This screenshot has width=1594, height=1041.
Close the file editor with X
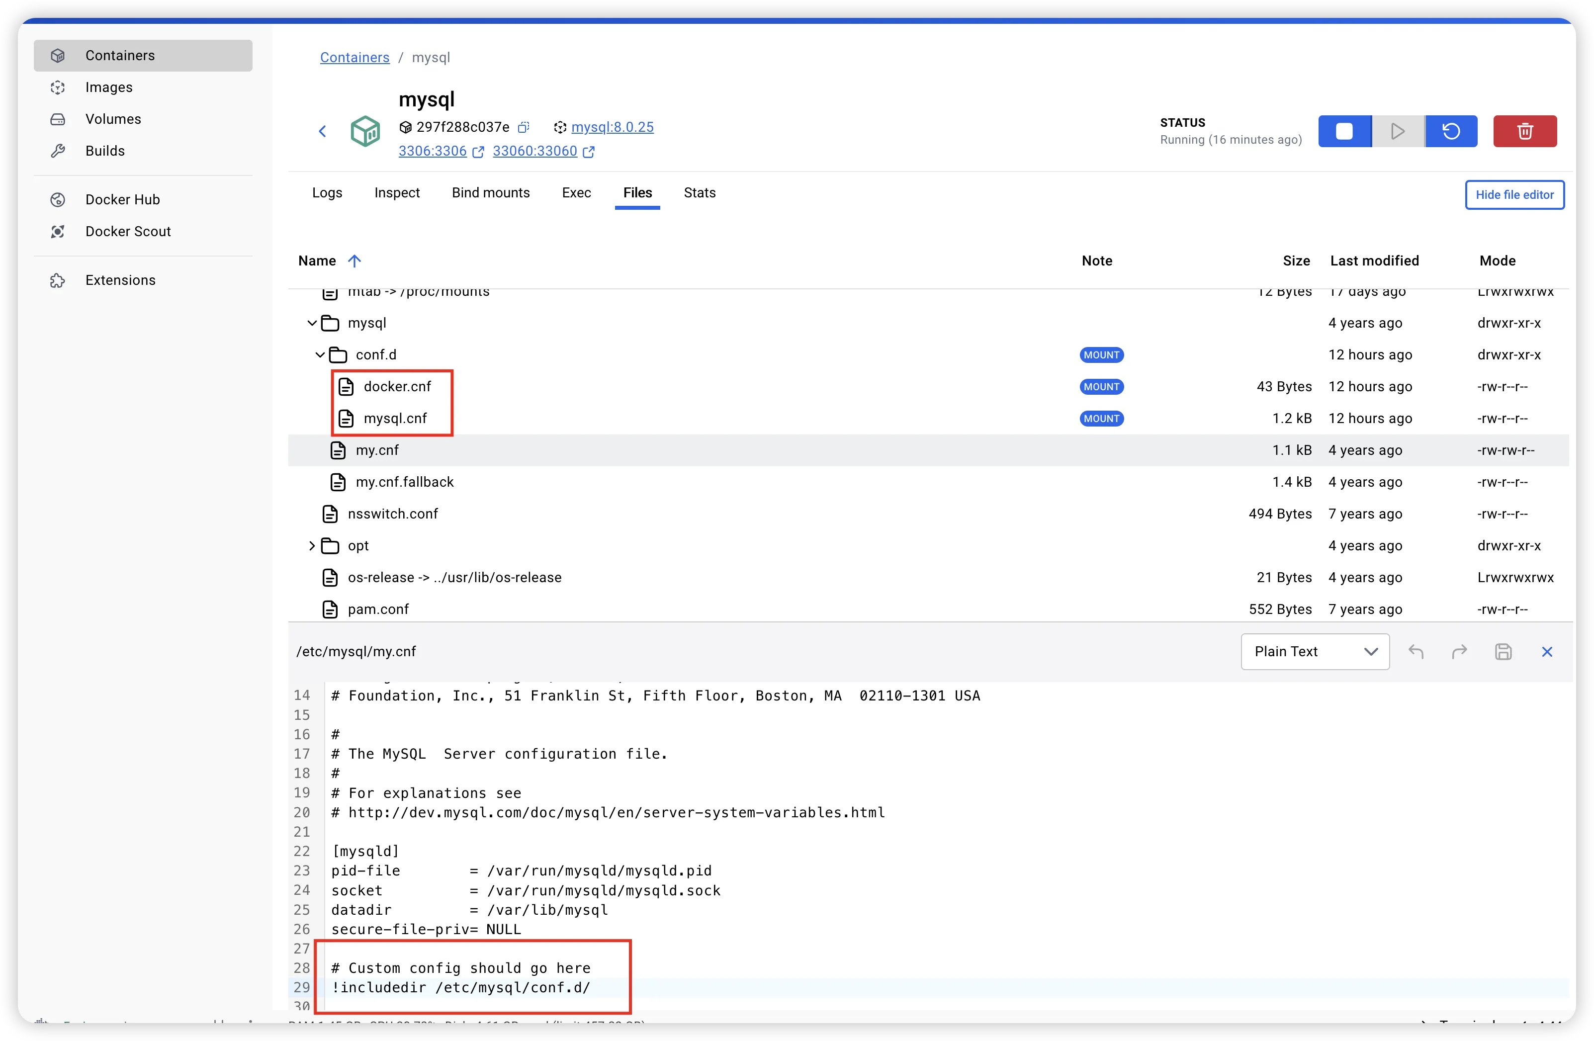[1546, 652]
